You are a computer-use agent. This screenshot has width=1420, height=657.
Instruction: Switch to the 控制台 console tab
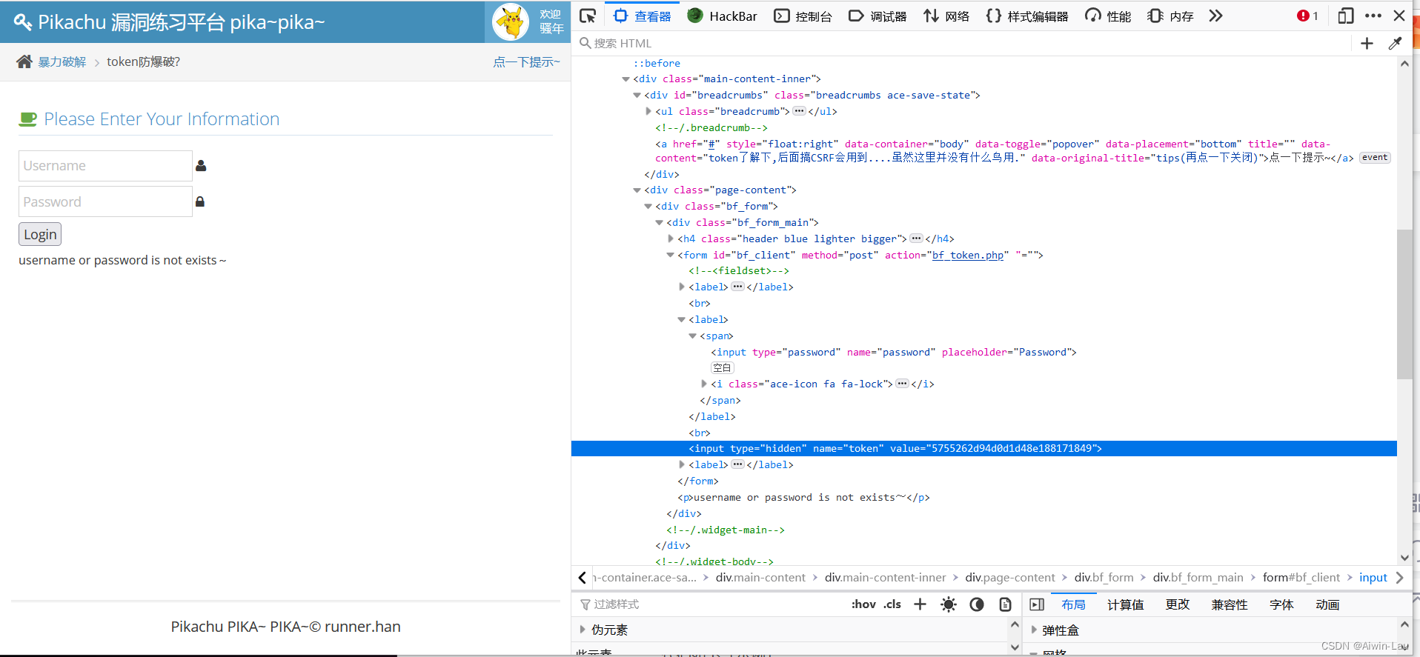click(x=803, y=16)
